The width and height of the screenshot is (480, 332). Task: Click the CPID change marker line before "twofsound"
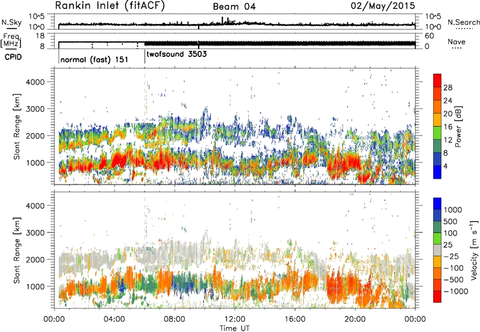[145, 56]
